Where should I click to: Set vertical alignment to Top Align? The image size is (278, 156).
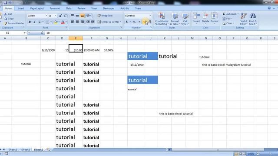[73, 16]
